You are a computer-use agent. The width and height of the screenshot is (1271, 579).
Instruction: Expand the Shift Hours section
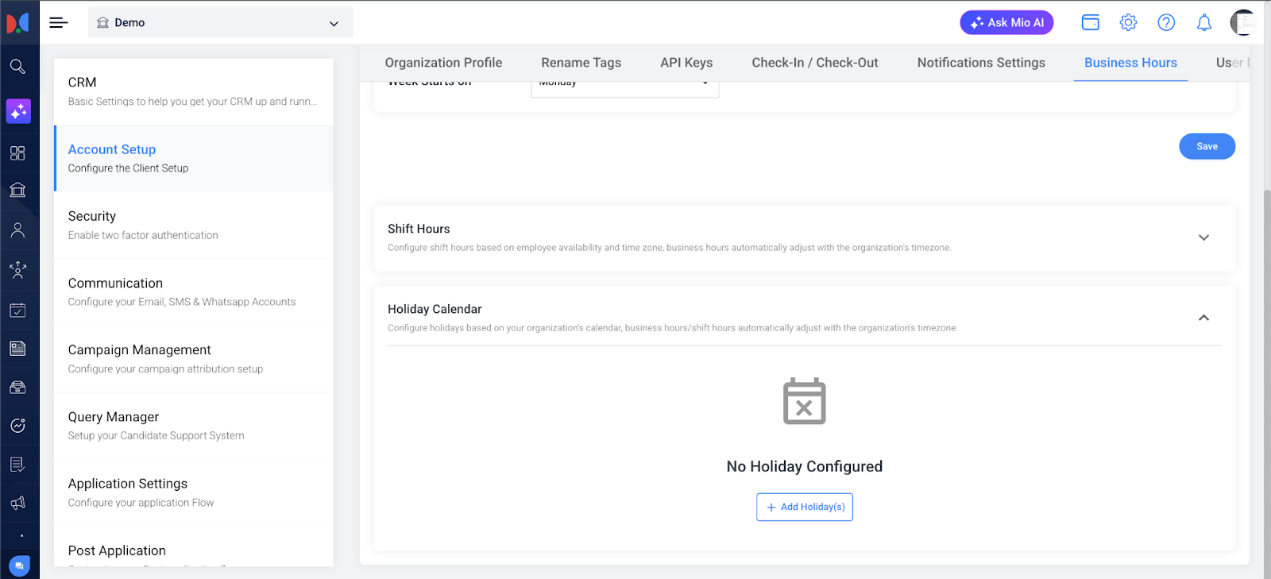(x=1203, y=237)
